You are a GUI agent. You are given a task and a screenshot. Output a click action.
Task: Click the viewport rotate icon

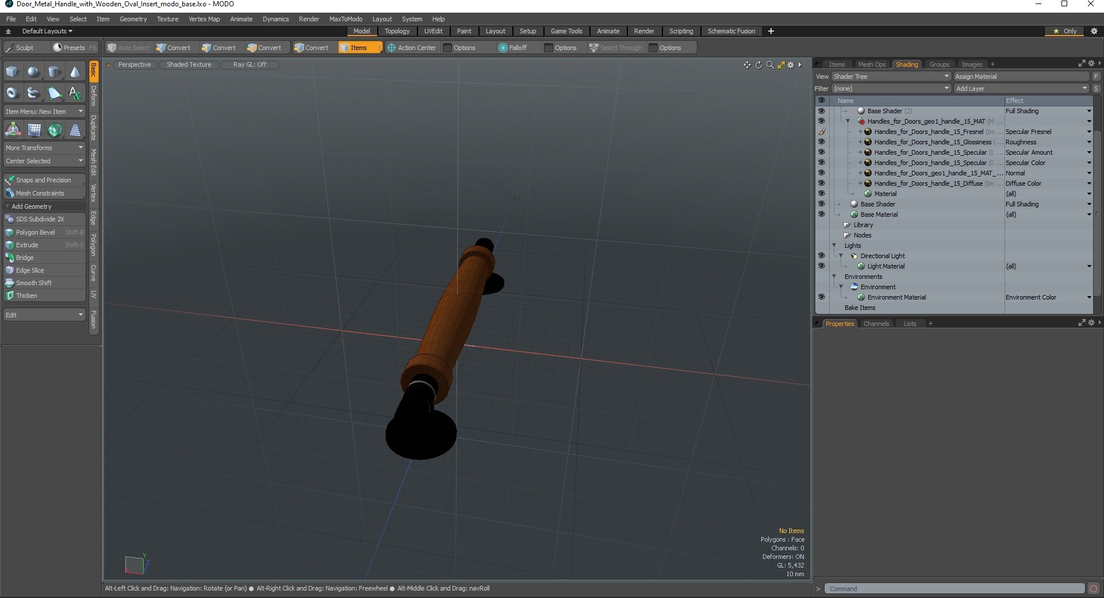(758, 65)
